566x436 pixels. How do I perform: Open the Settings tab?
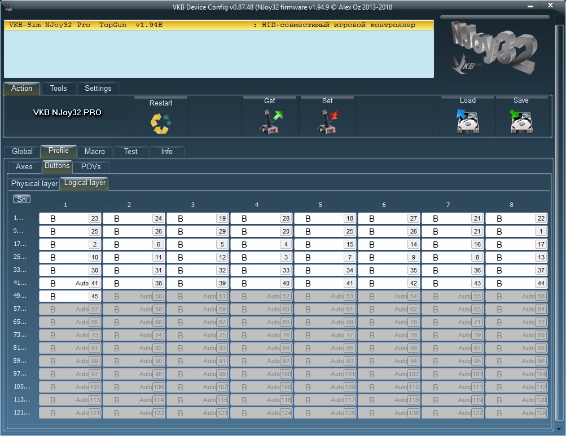click(98, 89)
